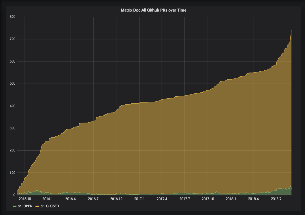The width and height of the screenshot is (305, 215).
Task: Select the 2018-1 x-axis tick label
Action: click(231, 199)
